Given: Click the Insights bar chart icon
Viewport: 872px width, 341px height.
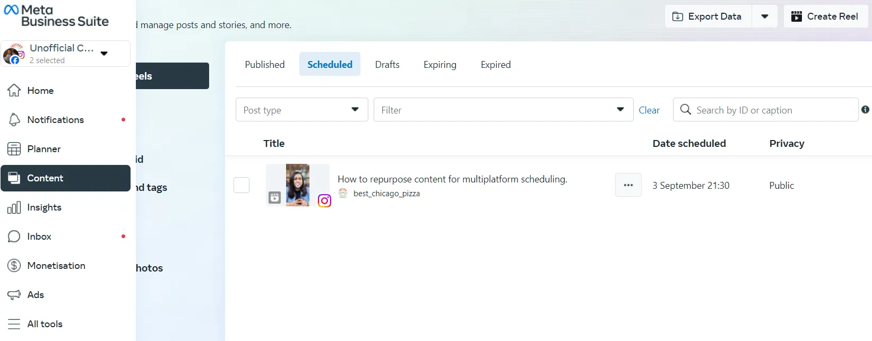Looking at the screenshot, I should [x=14, y=207].
